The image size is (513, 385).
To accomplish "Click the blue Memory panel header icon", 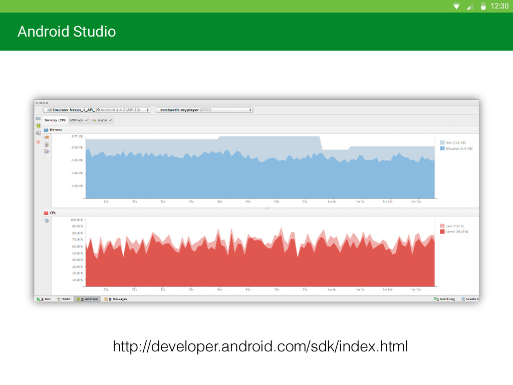I will click(46, 130).
